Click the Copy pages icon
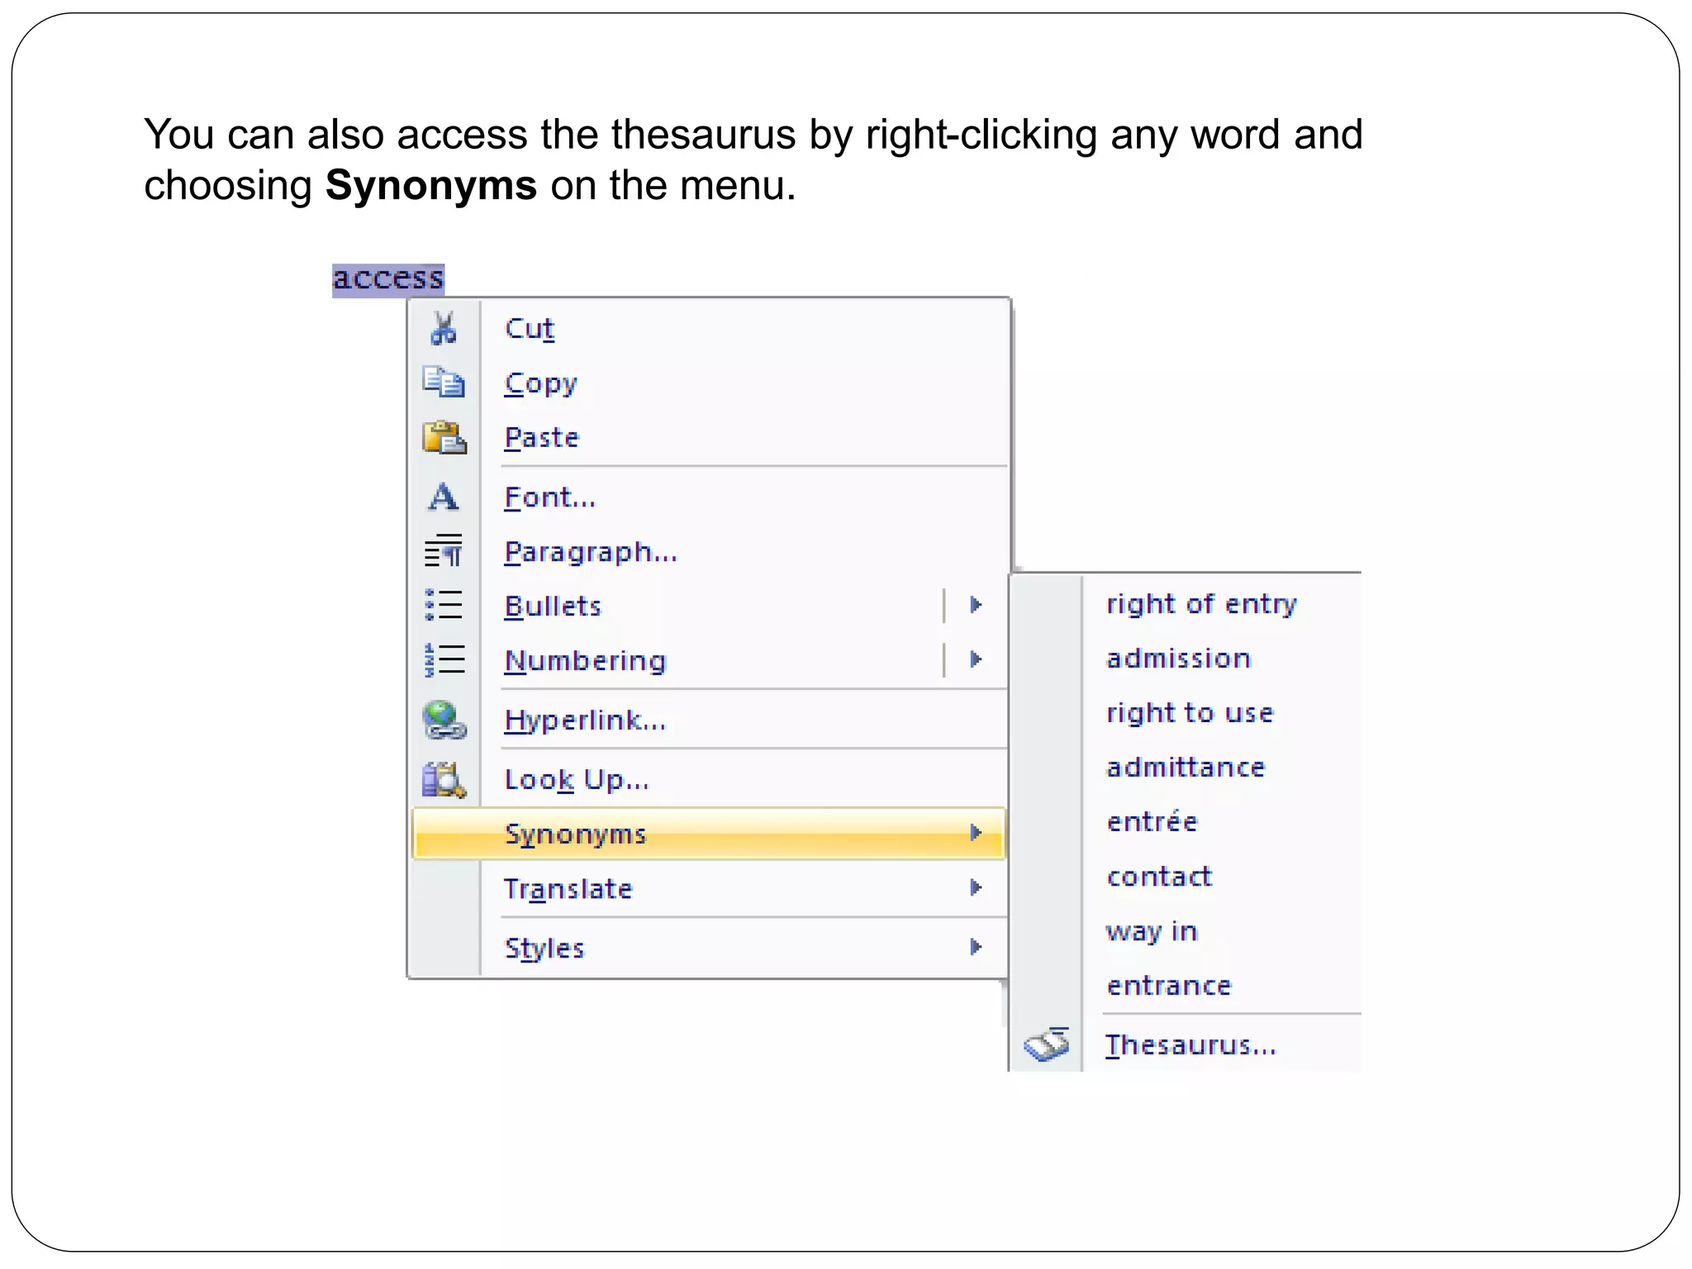 pos(444,383)
